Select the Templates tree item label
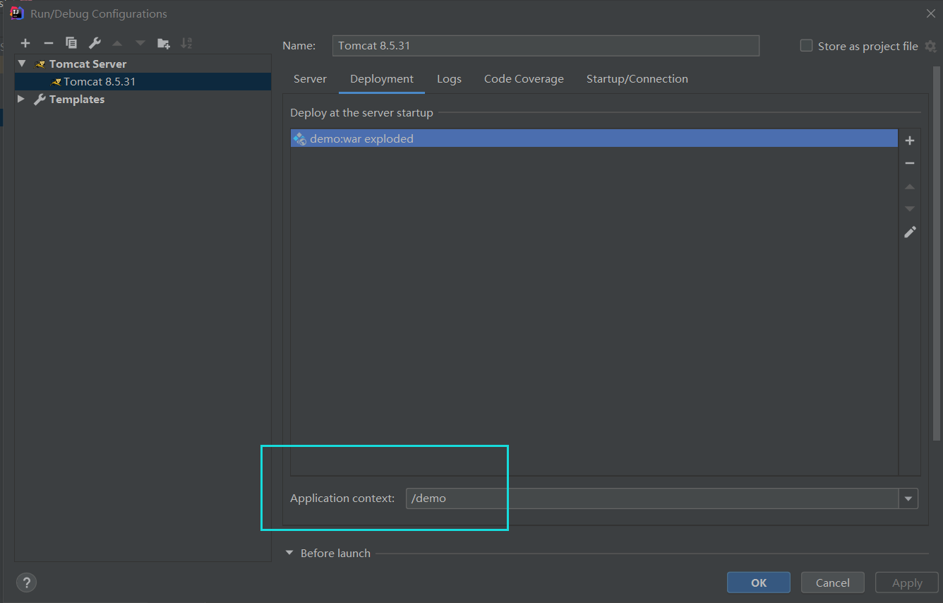 coord(77,100)
